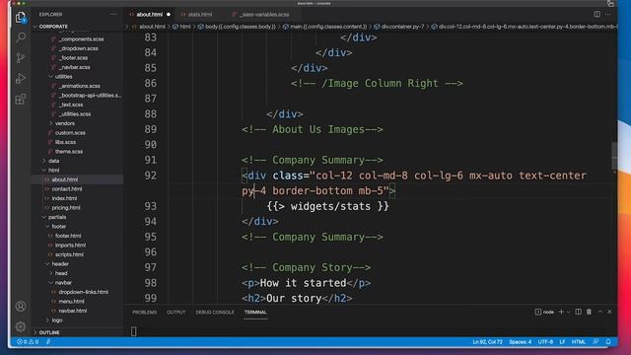
Task: Open index.html in the explorer
Action: pos(64,198)
